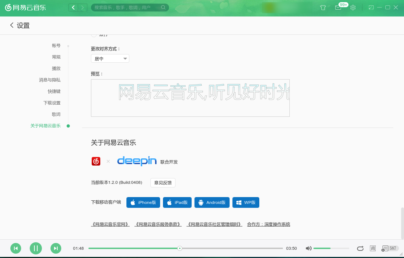Go back with the navigation back arrow
Image resolution: width=404 pixels, height=258 pixels.
(x=73, y=8)
